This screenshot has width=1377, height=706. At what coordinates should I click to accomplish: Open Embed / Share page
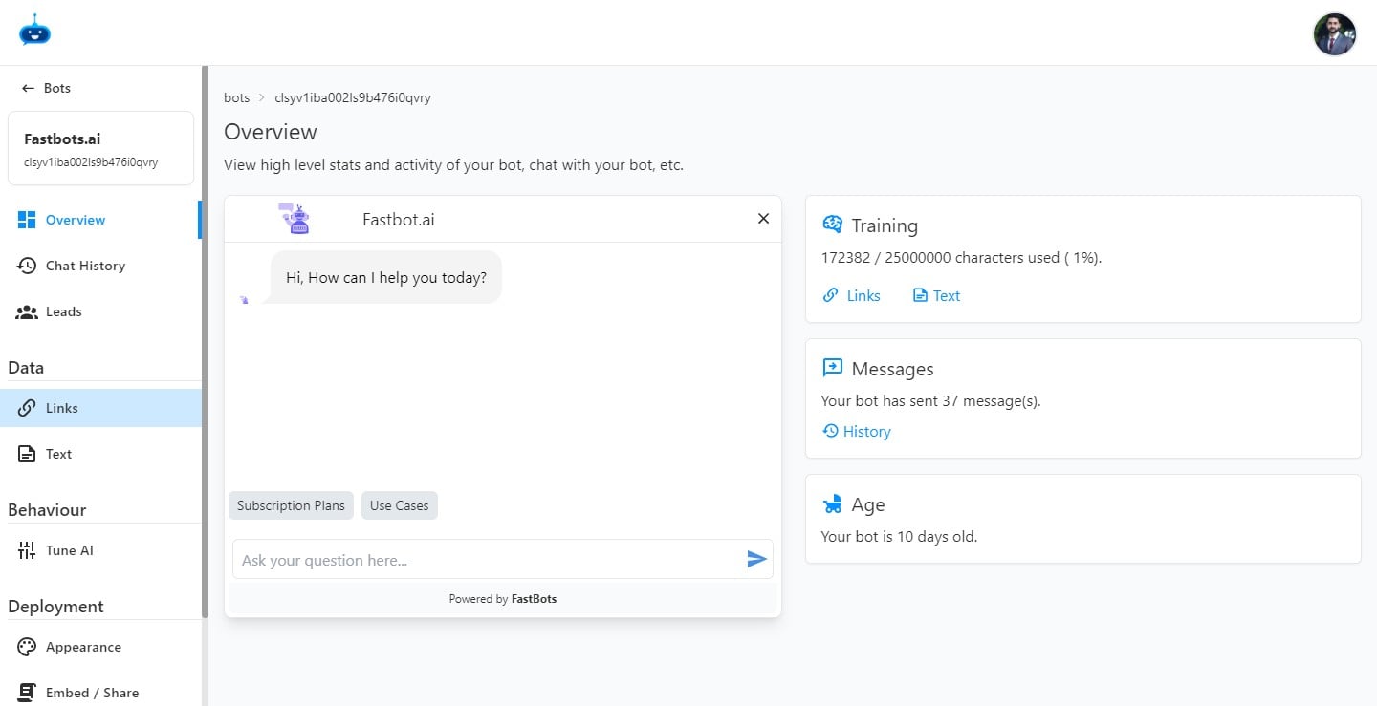click(x=92, y=693)
